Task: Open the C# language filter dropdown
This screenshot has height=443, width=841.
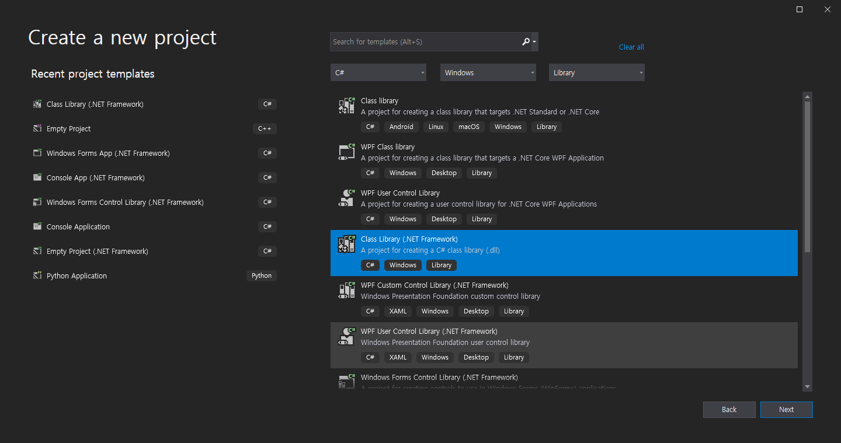Action: 378,72
